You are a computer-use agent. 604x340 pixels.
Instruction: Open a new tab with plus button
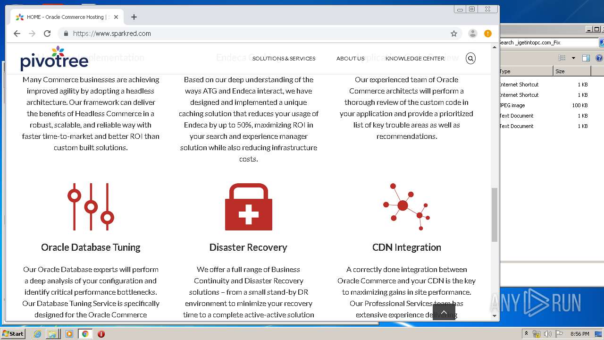(134, 17)
